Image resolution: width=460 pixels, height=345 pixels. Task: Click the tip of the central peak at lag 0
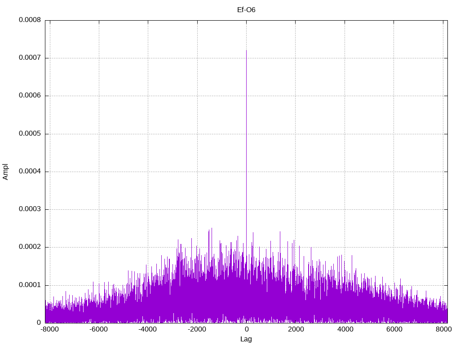[246, 50]
